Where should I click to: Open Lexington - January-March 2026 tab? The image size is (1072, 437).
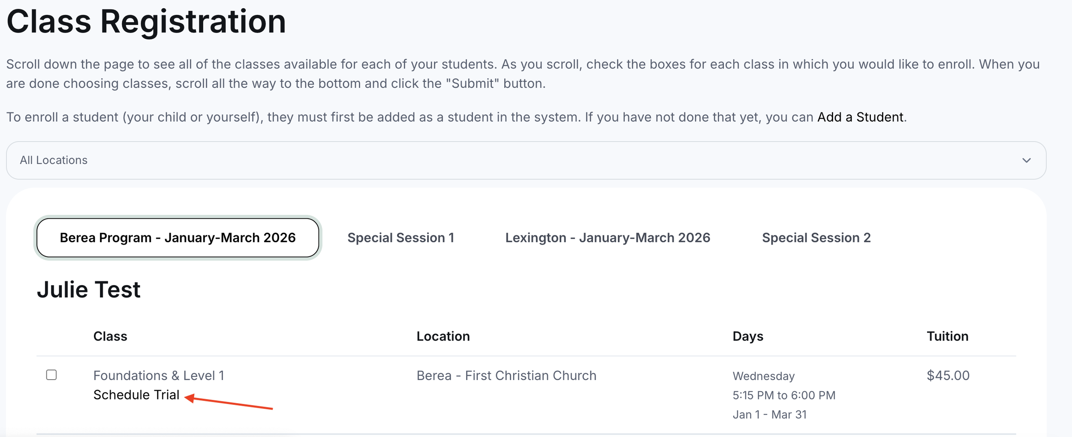(x=608, y=238)
